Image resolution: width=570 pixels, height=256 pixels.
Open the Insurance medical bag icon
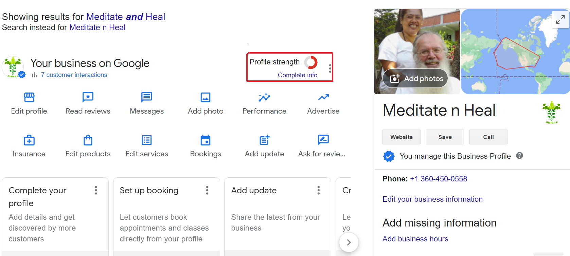click(x=29, y=140)
